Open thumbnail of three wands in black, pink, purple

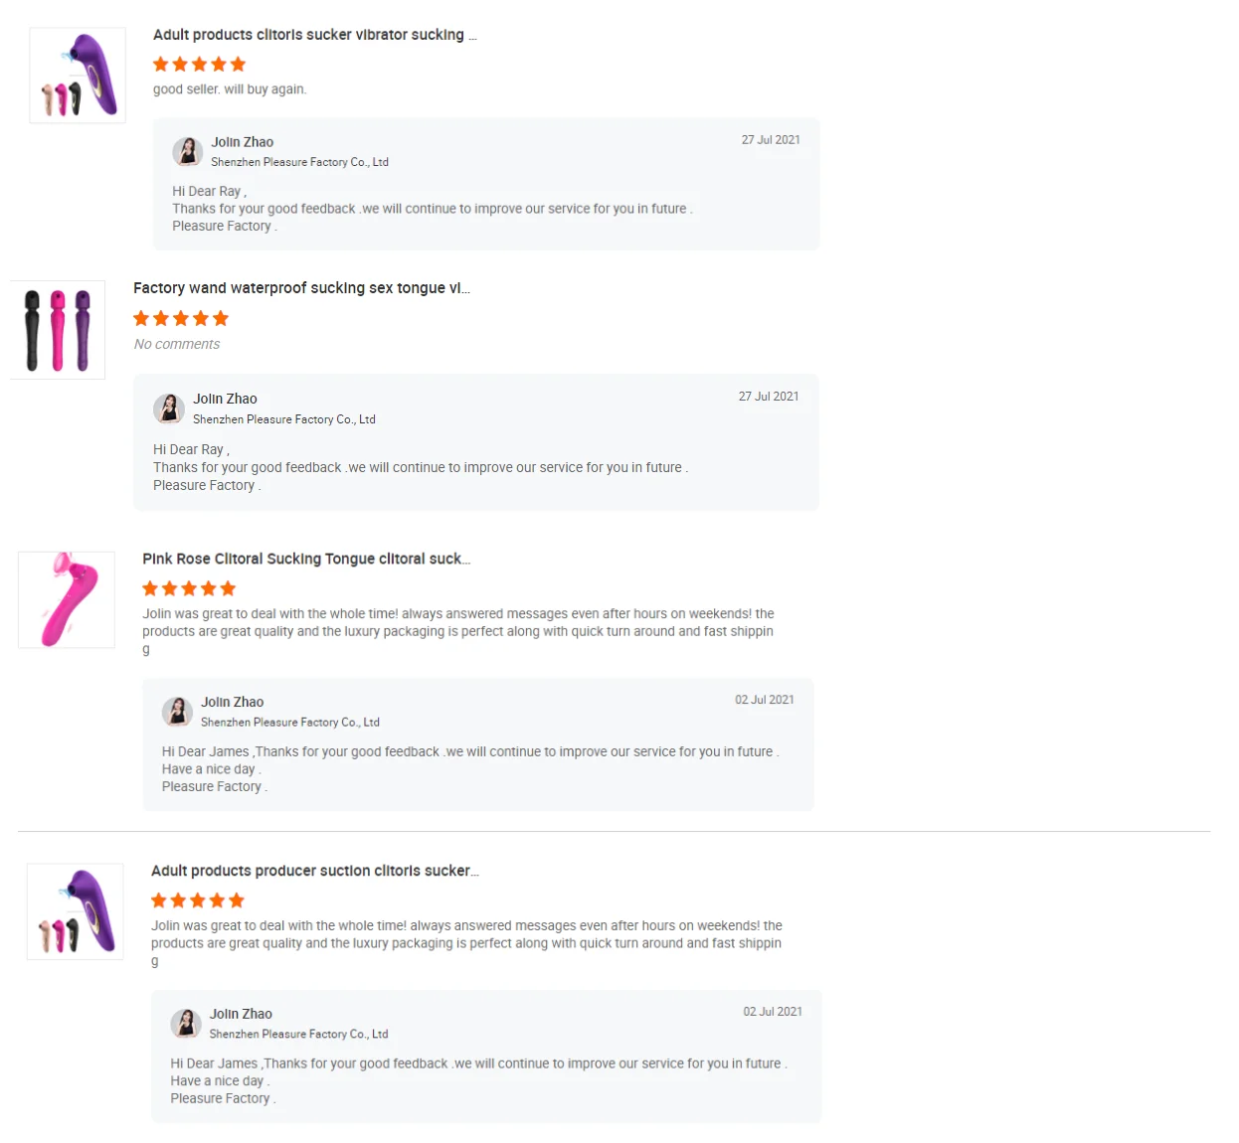[58, 330]
